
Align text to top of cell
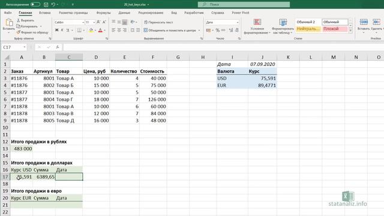113,22
